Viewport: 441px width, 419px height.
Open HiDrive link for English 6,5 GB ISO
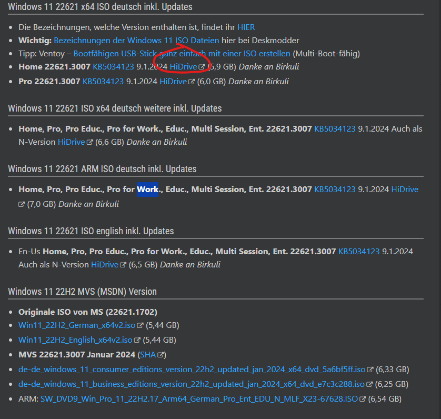point(105,265)
